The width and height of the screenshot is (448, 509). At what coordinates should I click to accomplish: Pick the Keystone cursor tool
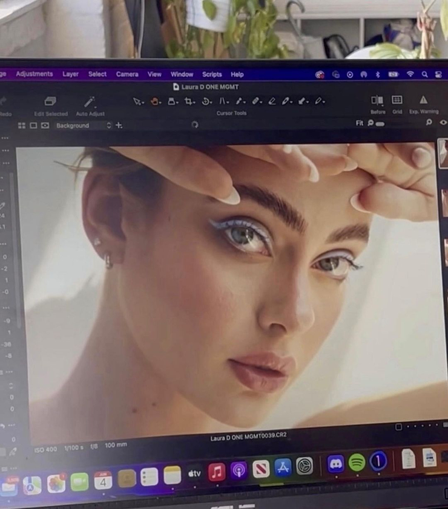click(x=223, y=101)
